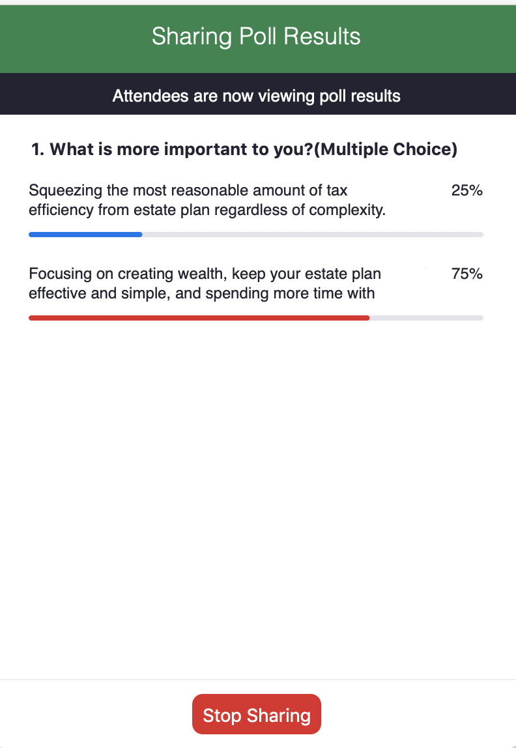The height and width of the screenshot is (748, 516).
Task: Click the "Attendees are now viewing poll results" banner
Action: click(256, 96)
